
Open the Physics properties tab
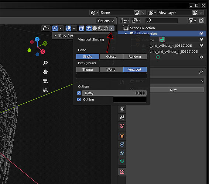(x=122, y=145)
